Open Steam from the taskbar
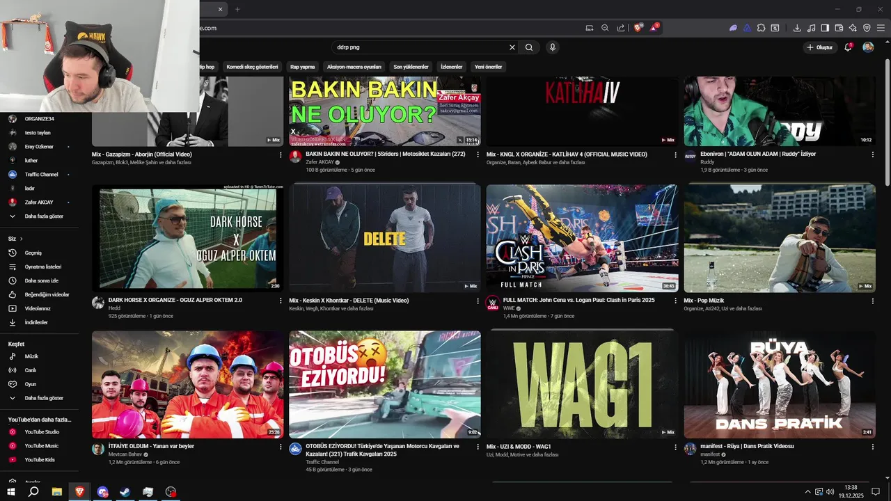891x501 pixels. pyautogui.click(x=125, y=491)
